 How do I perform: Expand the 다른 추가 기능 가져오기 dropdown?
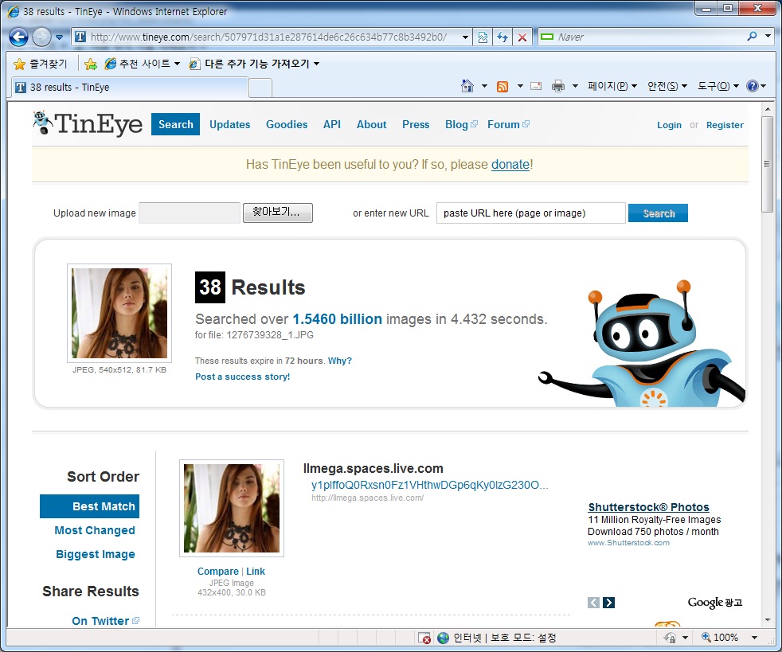coord(316,64)
